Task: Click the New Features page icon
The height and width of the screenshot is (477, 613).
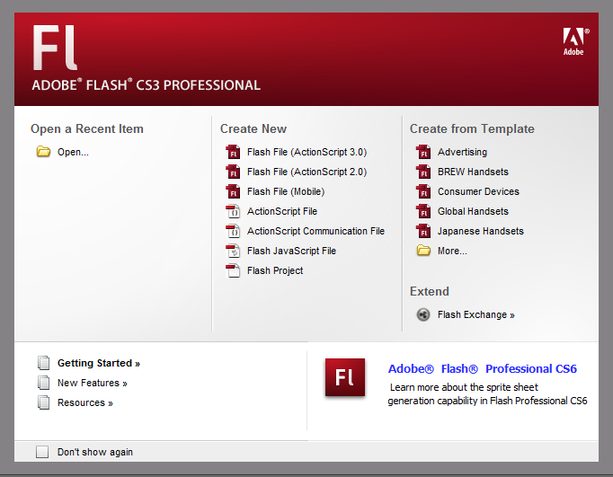Action: point(44,383)
